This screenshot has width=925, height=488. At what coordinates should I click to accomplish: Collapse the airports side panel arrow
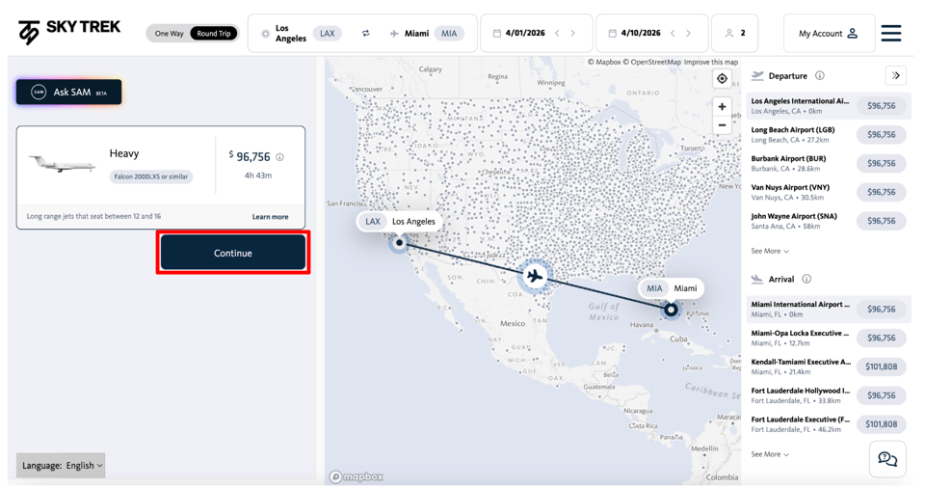(896, 75)
